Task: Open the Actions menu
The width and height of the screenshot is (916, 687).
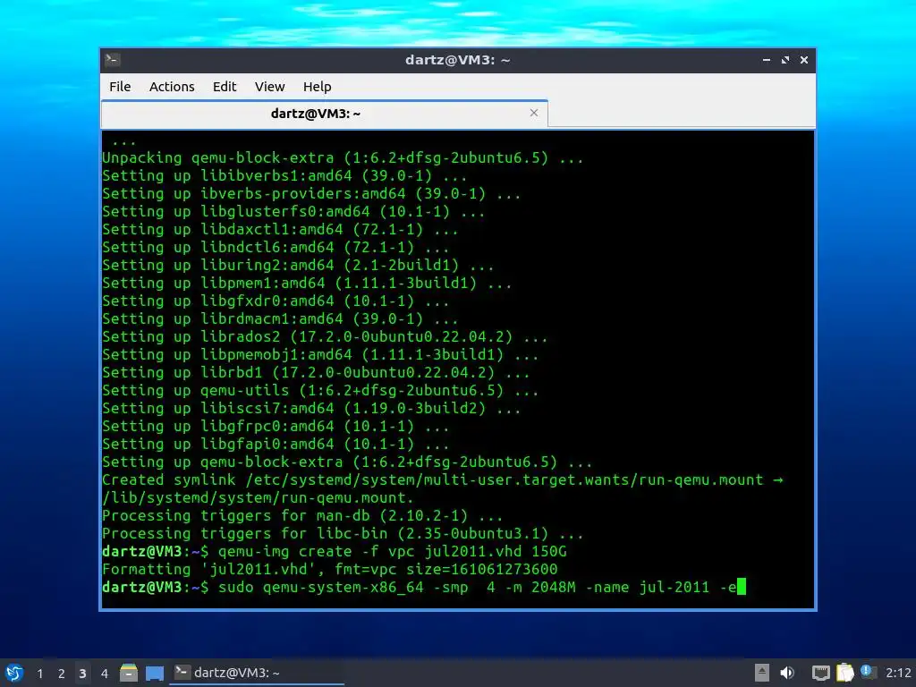Action: pyautogui.click(x=172, y=87)
